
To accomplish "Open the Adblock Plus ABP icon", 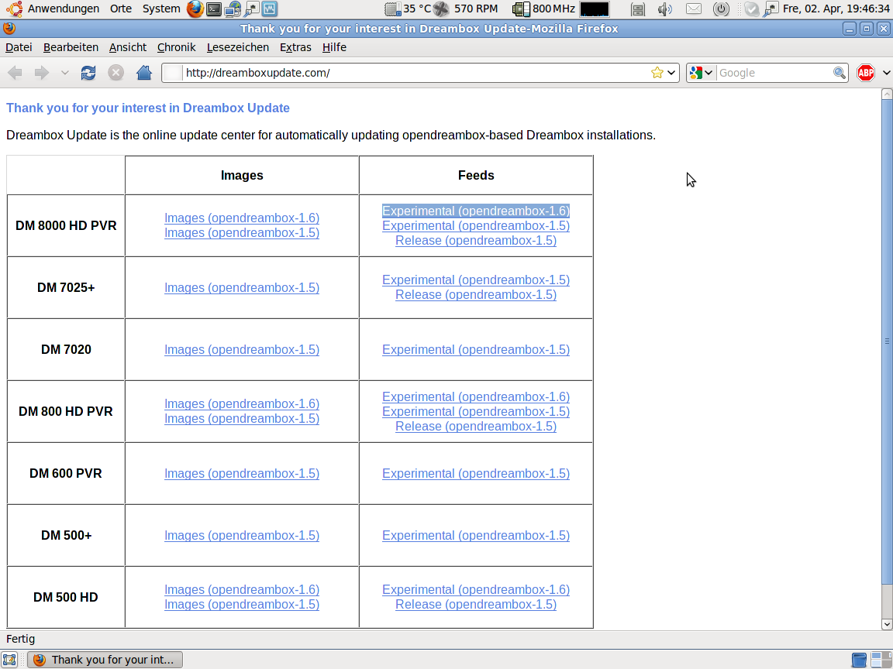I will pos(865,73).
